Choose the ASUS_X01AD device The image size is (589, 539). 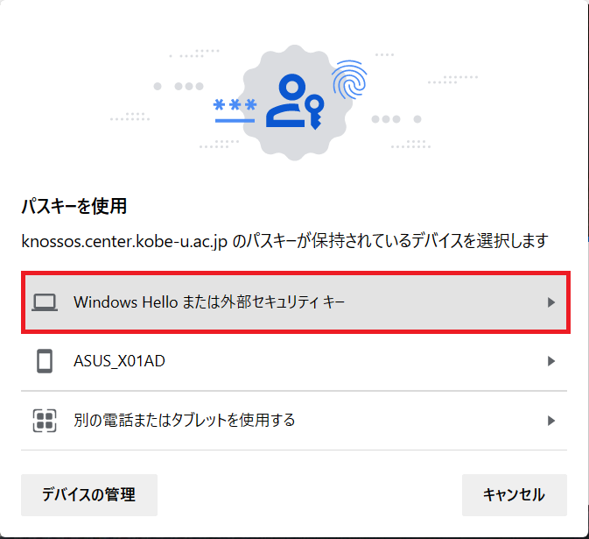pyautogui.click(x=294, y=361)
